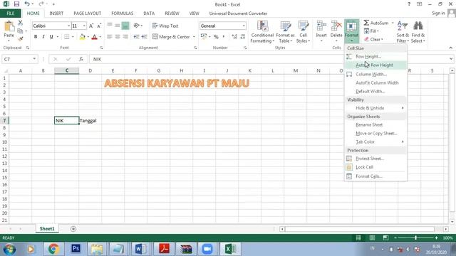Expand the Tab Color submenu
This screenshot has width=456, height=256.
pyautogui.click(x=375, y=142)
